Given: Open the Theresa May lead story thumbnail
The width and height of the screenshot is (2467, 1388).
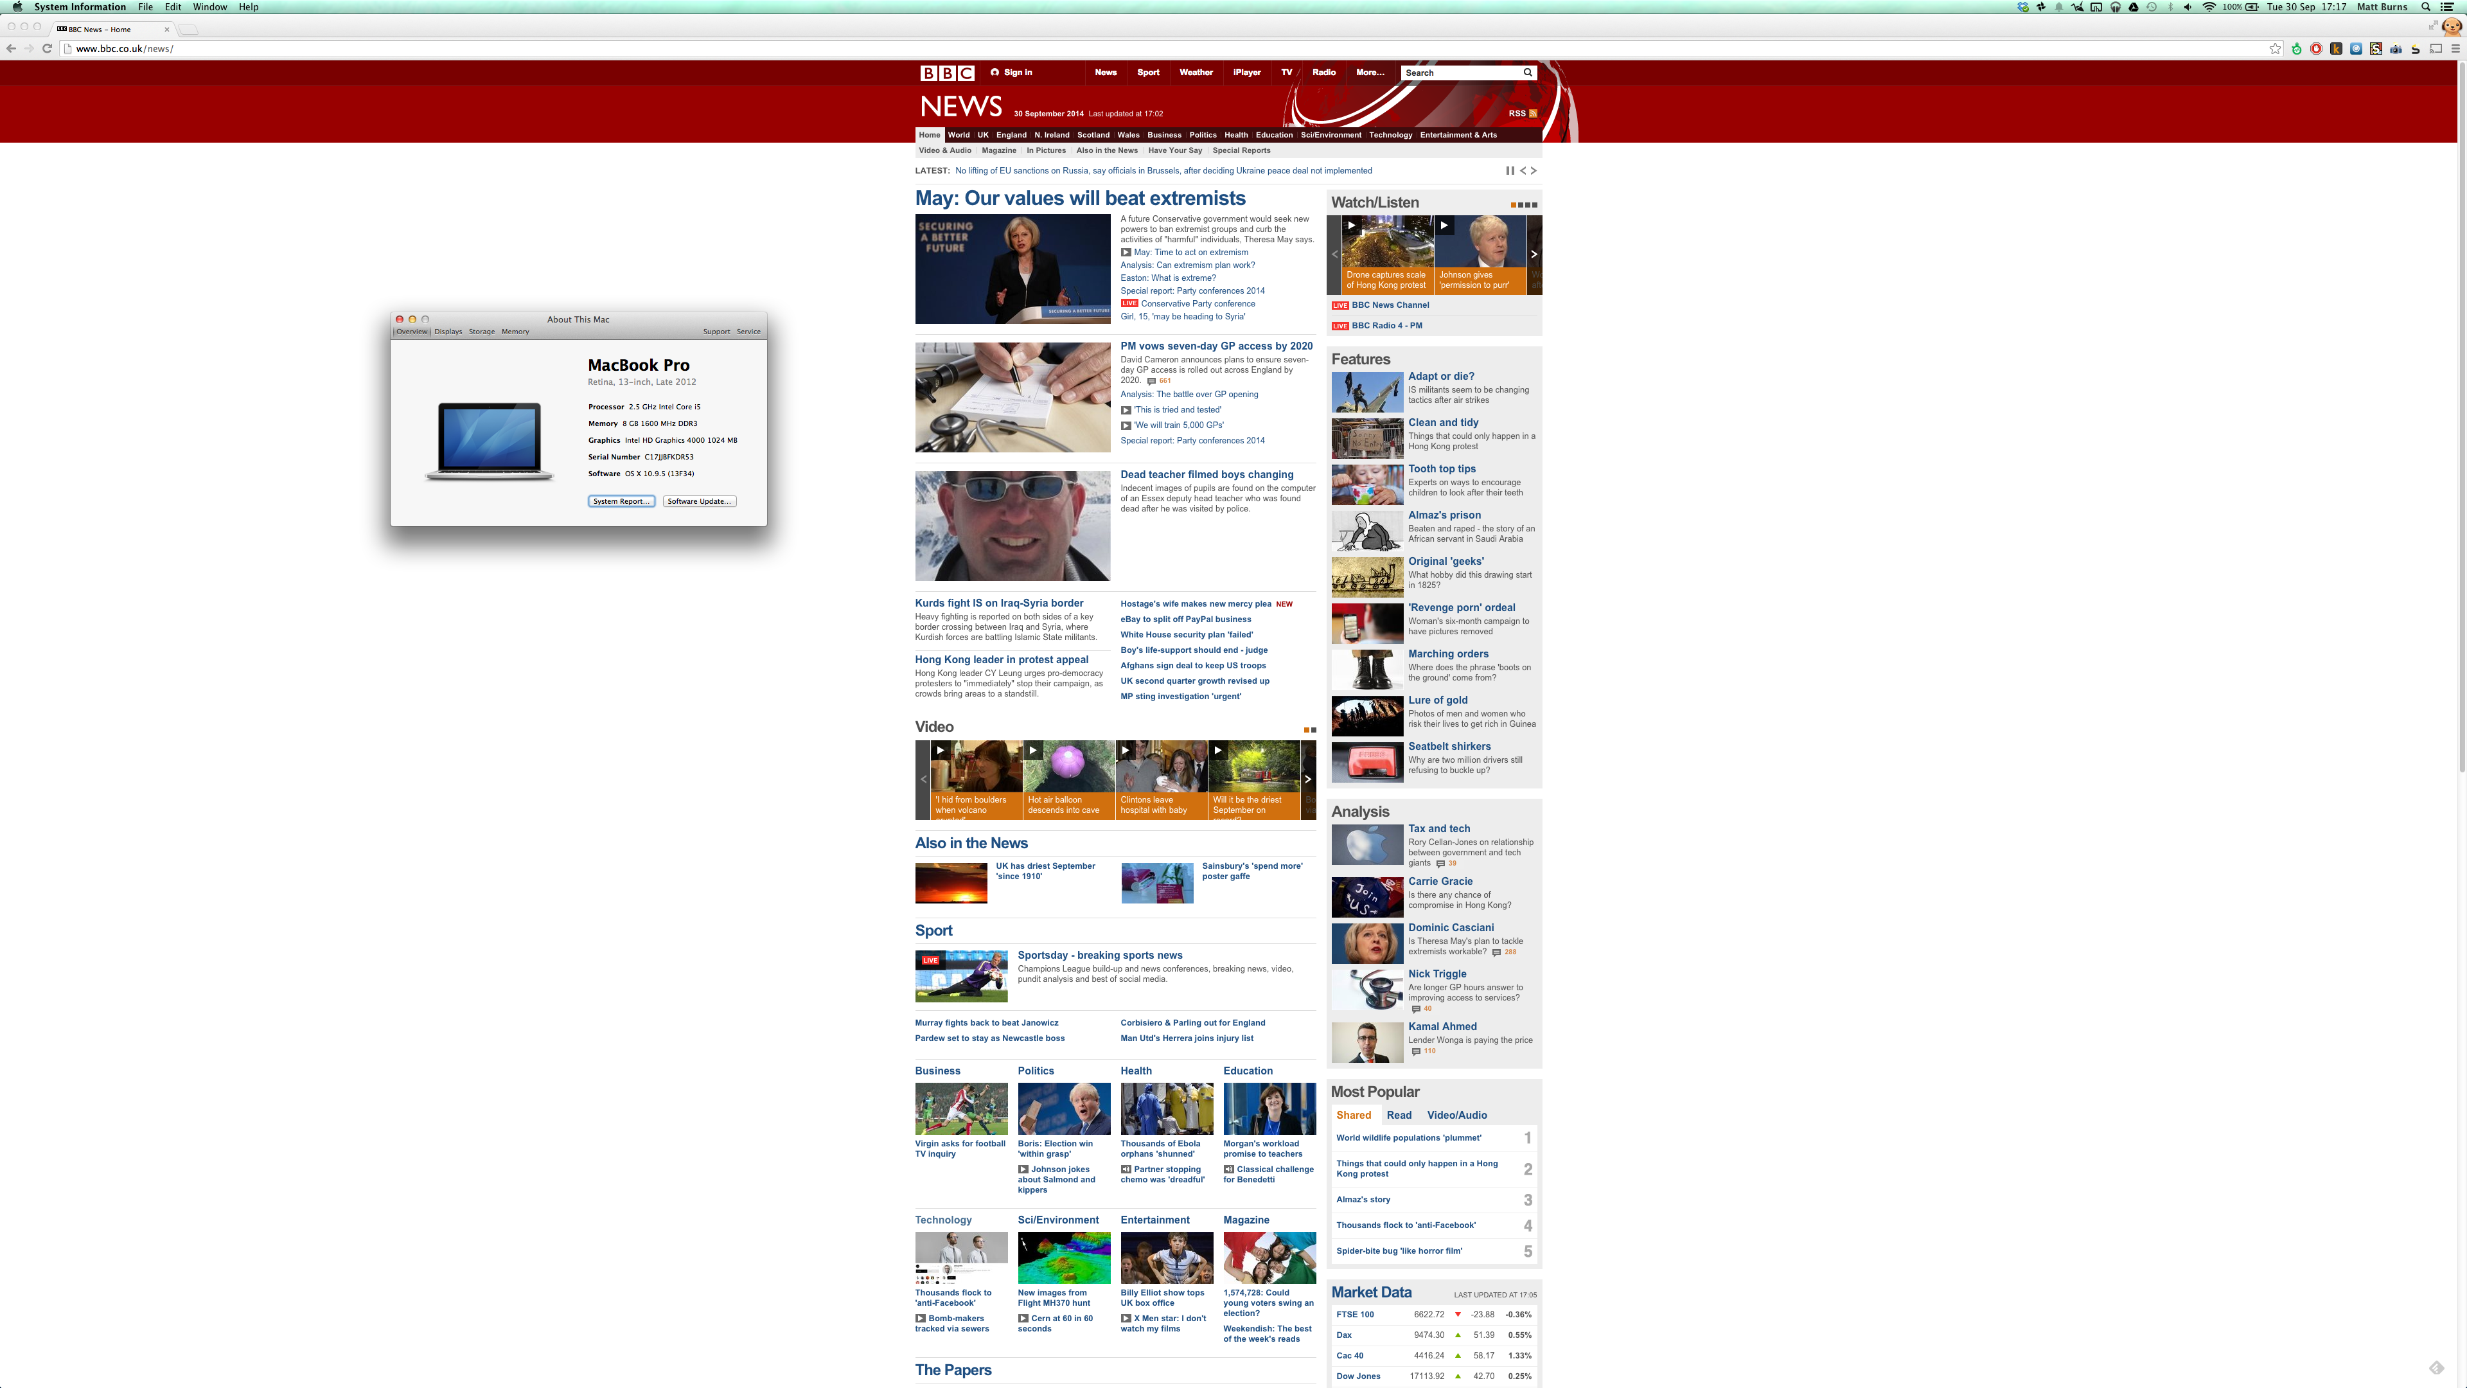Looking at the screenshot, I should (x=1012, y=269).
